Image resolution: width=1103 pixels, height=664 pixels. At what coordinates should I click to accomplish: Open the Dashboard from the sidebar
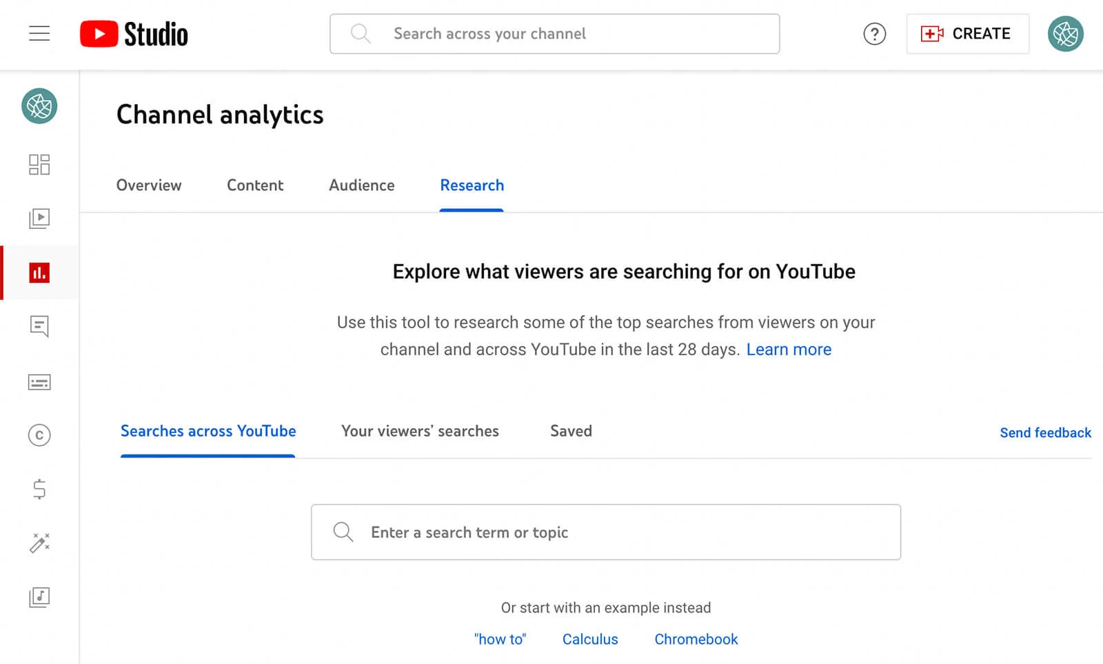[39, 164]
